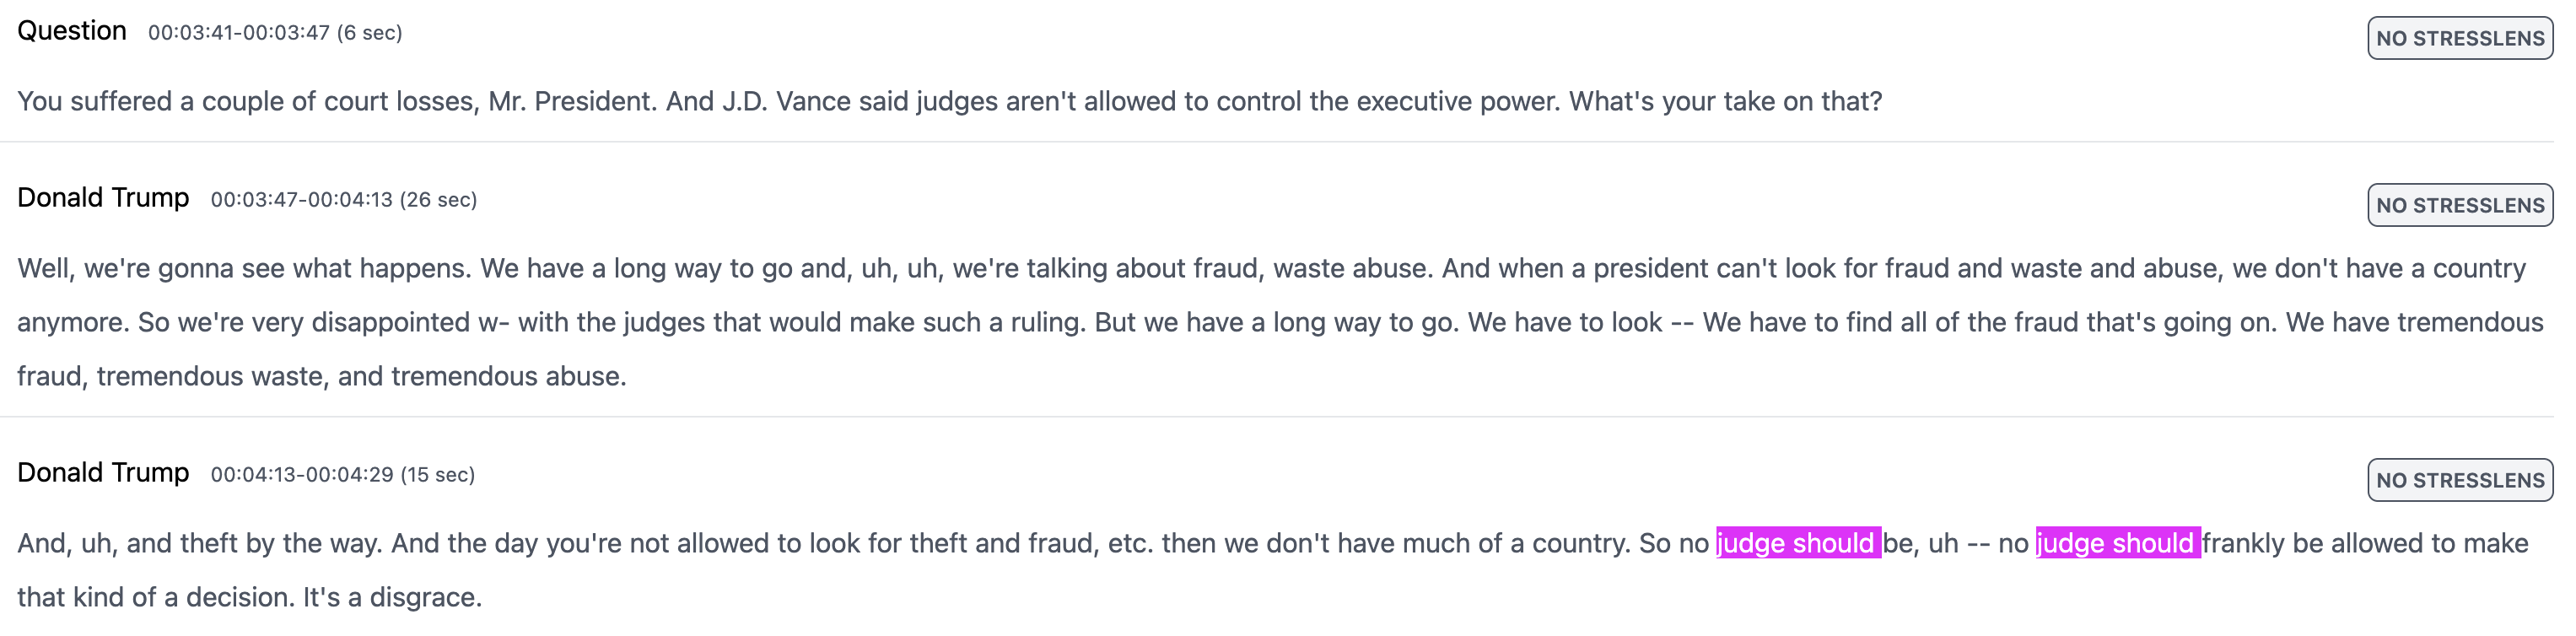Click NO STRESSLENS button for 00:03:47 segment
The height and width of the screenshot is (636, 2576).
2459,205
